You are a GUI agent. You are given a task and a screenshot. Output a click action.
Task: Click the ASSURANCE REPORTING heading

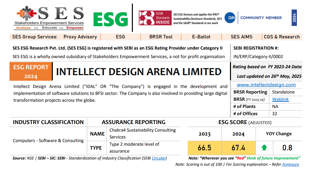pyautogui.click(x=134, y=122)
